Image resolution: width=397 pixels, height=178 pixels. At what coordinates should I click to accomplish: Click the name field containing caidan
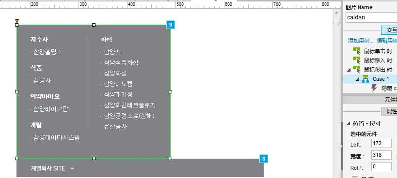(371, 17)
